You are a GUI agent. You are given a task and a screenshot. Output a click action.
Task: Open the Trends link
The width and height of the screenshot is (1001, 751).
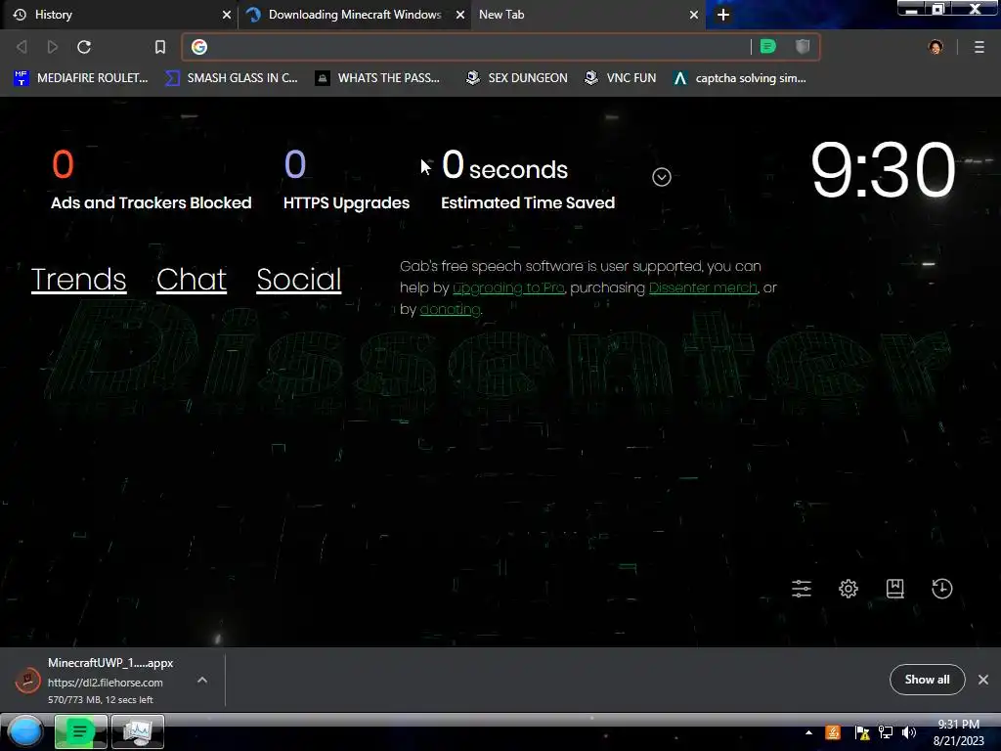coord(78,280)
